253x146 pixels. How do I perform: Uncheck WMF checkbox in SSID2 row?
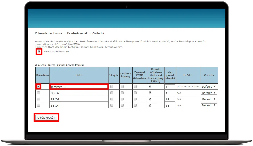[150, 93]
